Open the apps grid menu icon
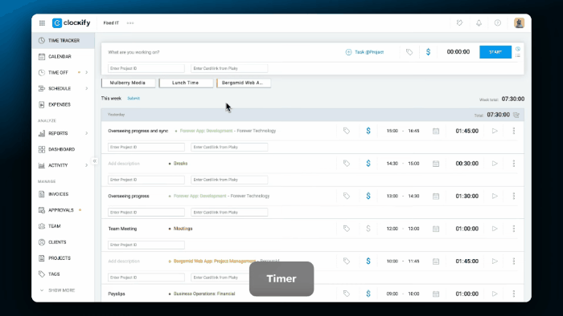 click(x=42, y=23)
